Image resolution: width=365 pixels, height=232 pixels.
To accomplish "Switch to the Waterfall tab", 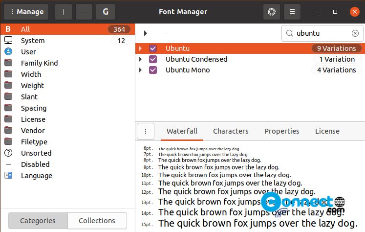I will click(x=182, y=131).
